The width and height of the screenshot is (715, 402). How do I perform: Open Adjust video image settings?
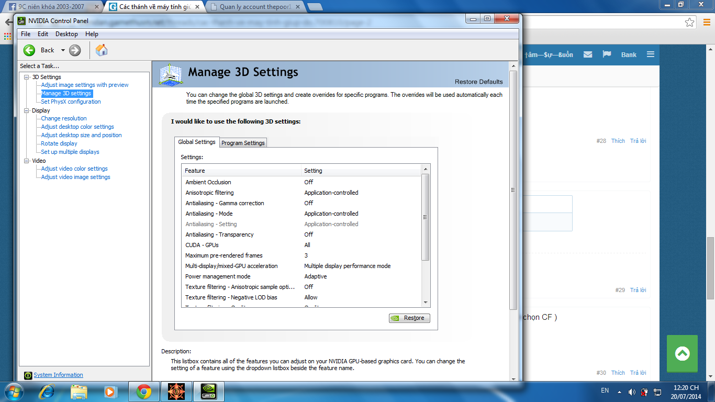pos(75,177)
